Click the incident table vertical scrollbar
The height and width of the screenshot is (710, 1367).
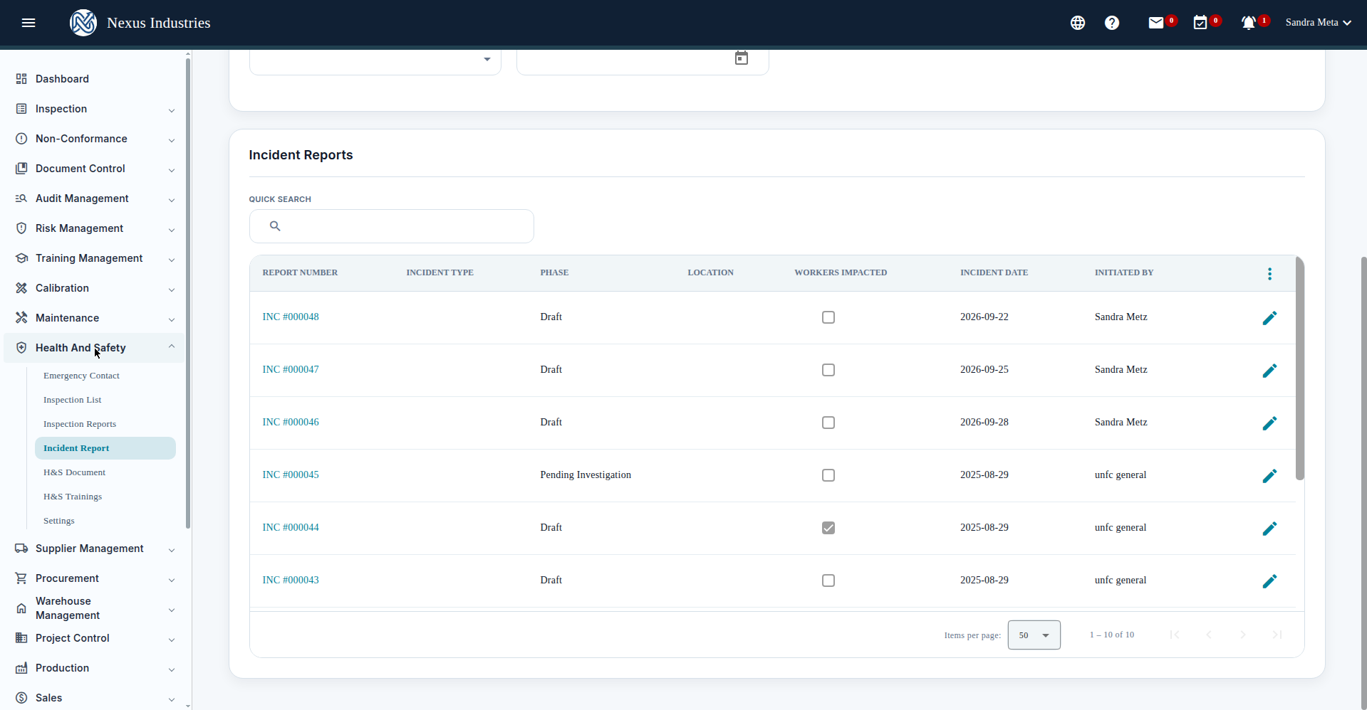[x=1299, y=369]
